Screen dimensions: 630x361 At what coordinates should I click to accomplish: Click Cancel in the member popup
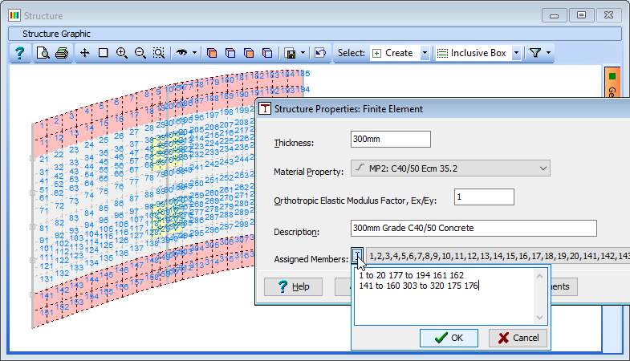(x=518, y=338)
